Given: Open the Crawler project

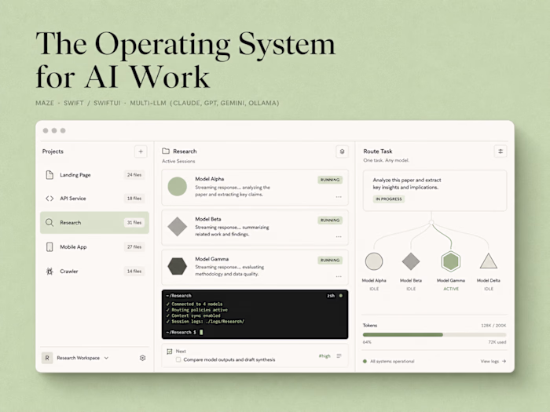Looking at the screenshot, I should 94,272.
